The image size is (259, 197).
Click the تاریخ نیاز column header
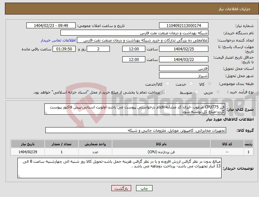pos(28,144)
